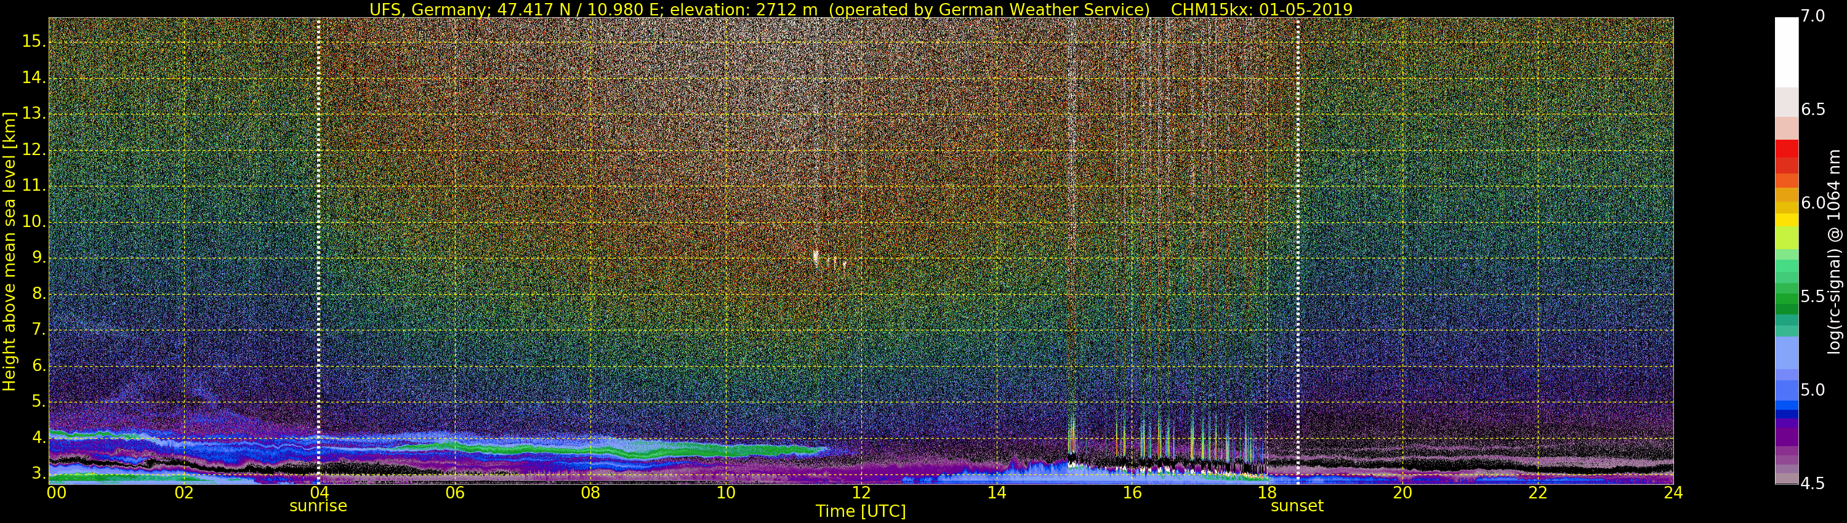
Task: Click the red segment of the colorbar
Action: click(1786, 148)
